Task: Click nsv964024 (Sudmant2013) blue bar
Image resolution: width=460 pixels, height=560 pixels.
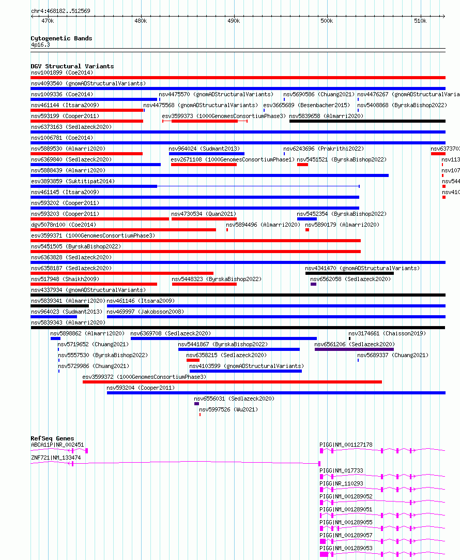Action: click(x=207, y=154)
